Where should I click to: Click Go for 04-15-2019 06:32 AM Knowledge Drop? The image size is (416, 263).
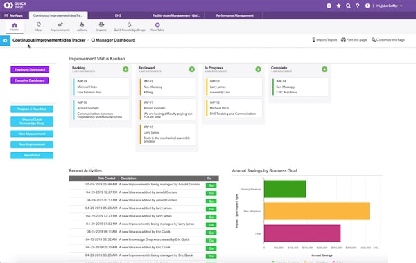(211, 240)
